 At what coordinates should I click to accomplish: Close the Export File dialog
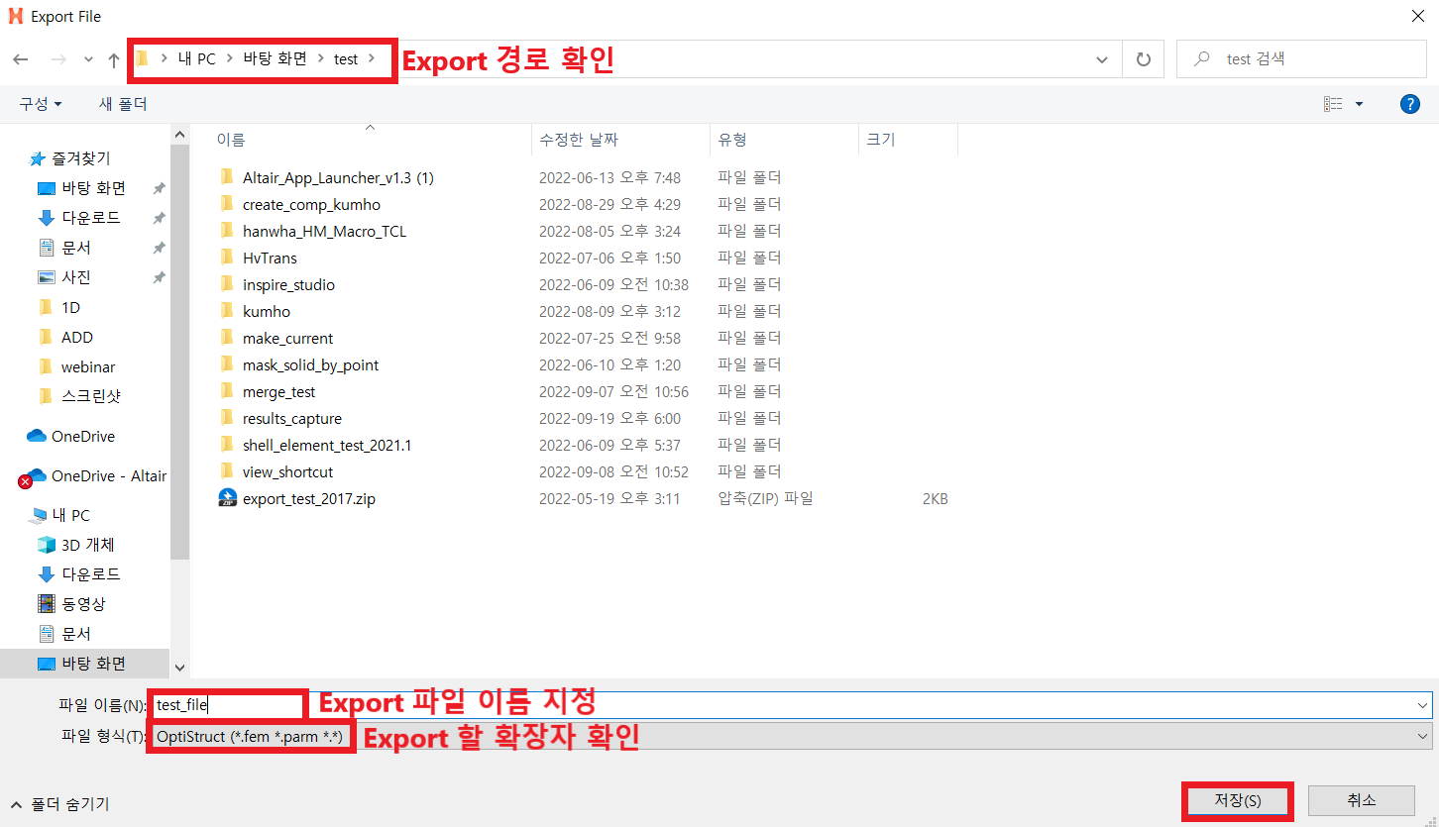tap(1418, 16)
